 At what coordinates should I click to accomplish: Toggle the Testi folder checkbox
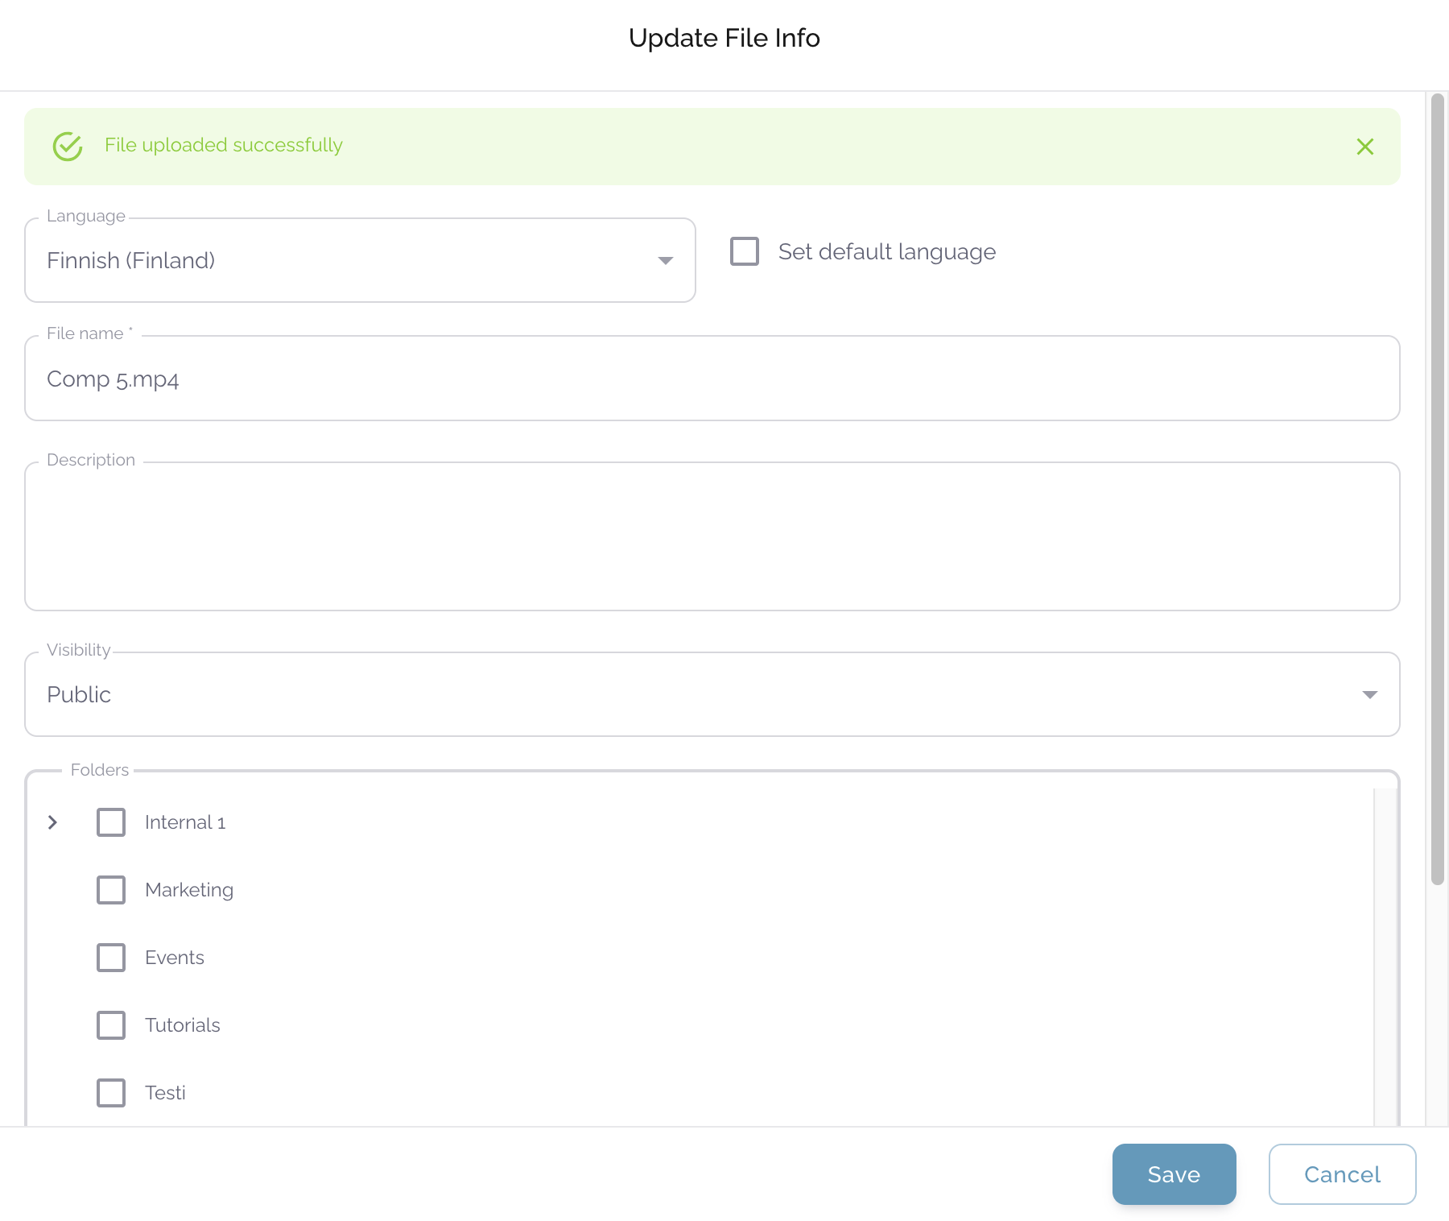pos(111,1093)
